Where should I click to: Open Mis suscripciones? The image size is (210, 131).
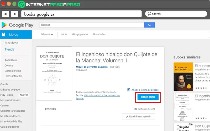tap(10, 100)
